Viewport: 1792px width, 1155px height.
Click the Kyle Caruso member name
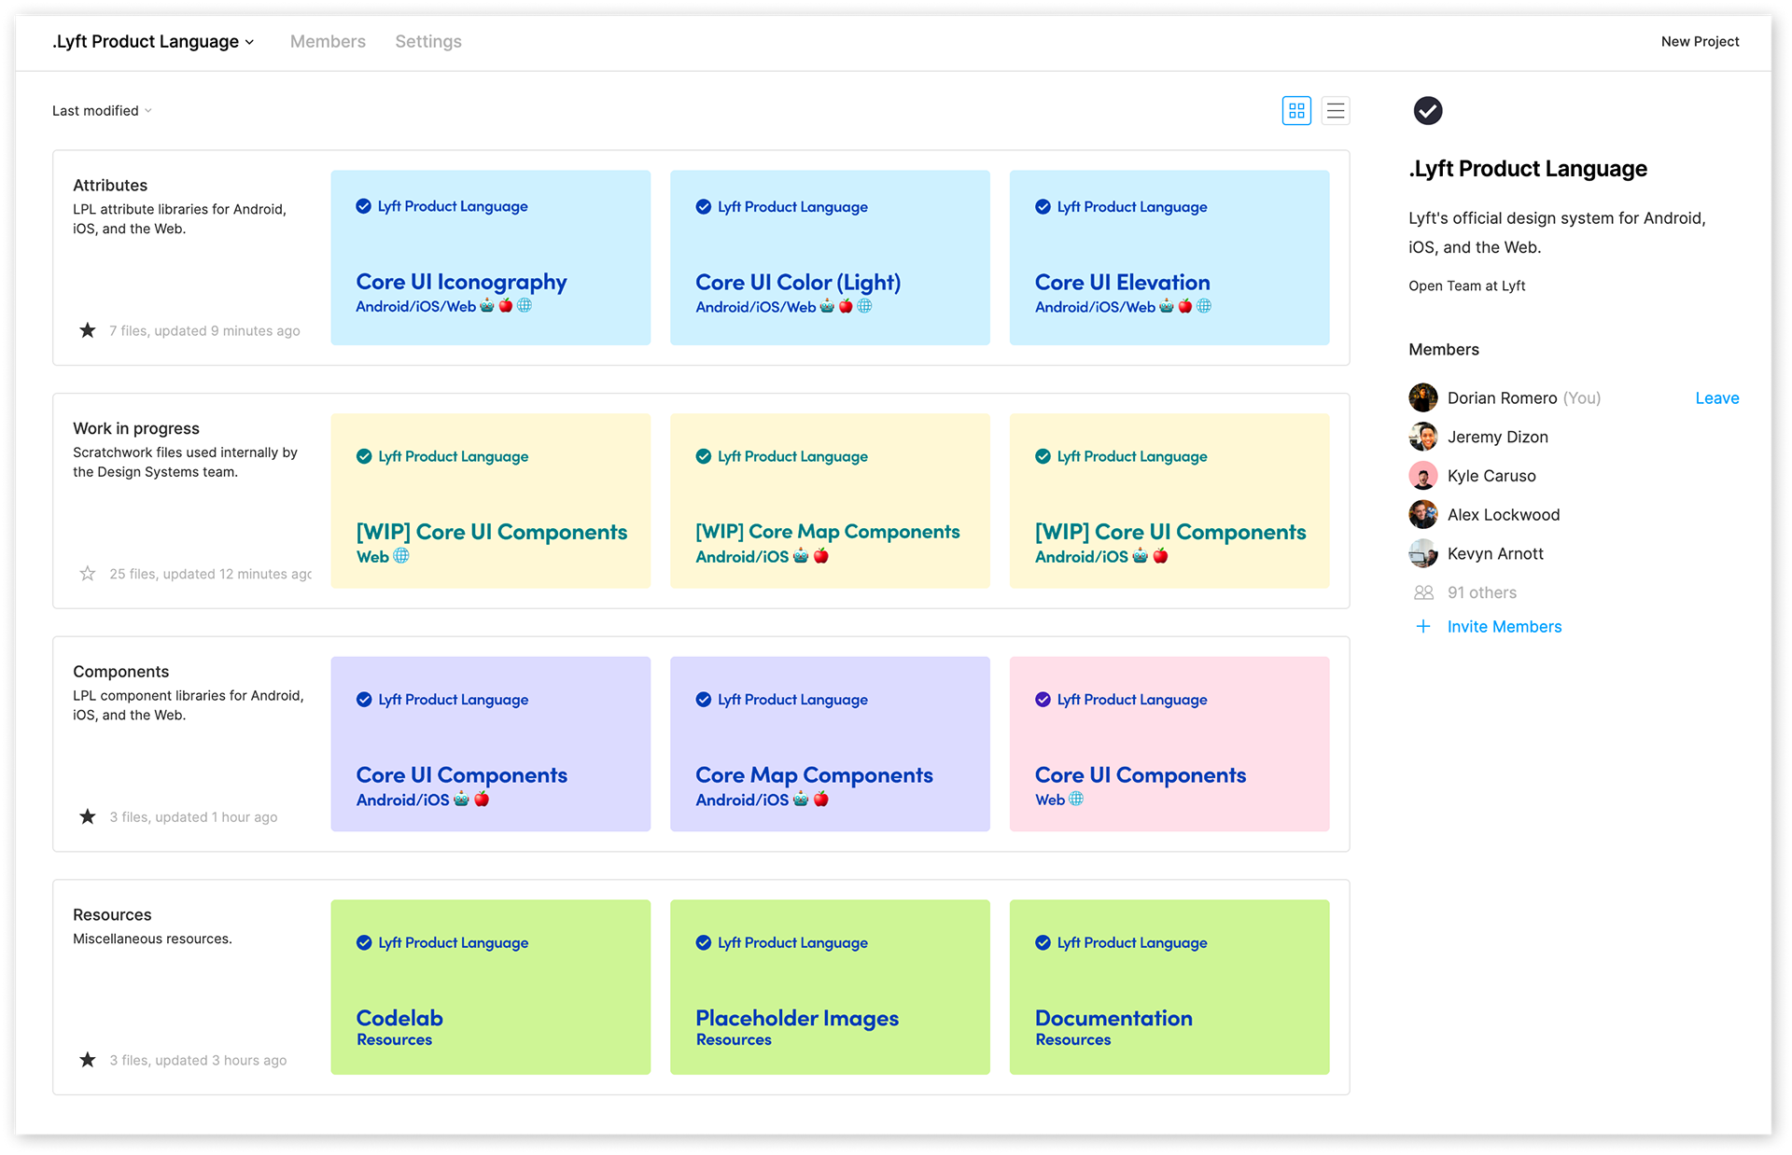[x=1491, y=476]
